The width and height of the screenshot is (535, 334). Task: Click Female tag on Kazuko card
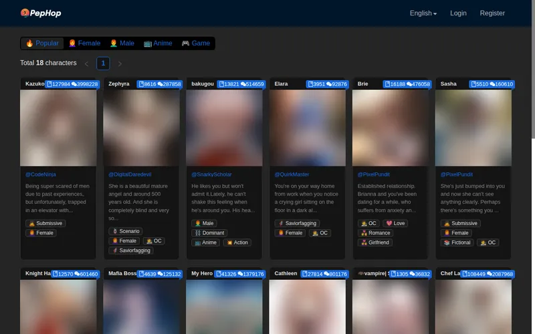pyautogui.click(x=41, y=232)
